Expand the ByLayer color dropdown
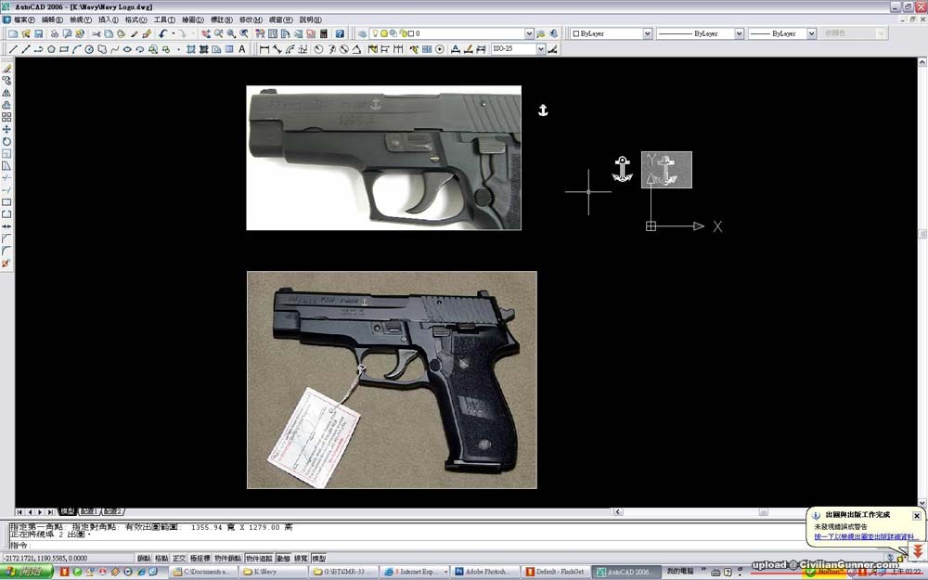The image size is (928, 580). point(647,33)
